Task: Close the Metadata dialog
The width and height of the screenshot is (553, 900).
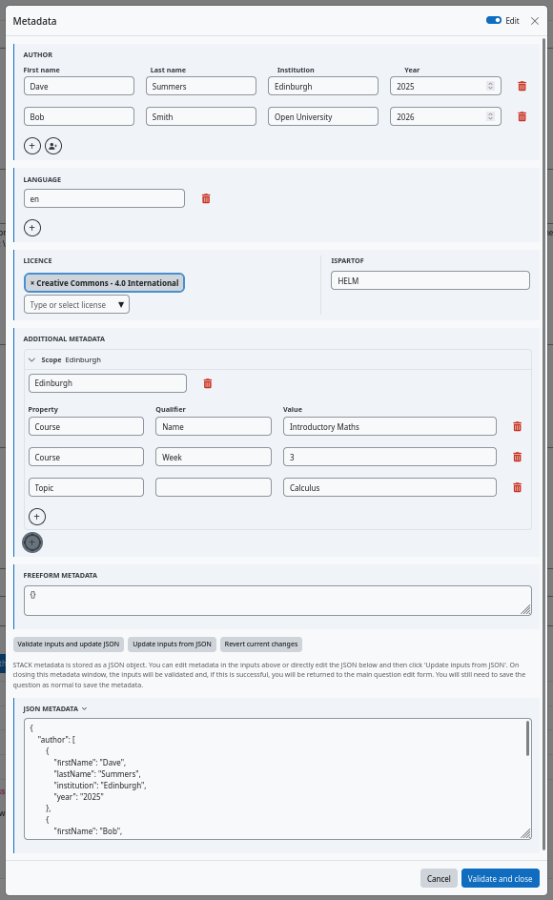Action: [x=535, y=21]
